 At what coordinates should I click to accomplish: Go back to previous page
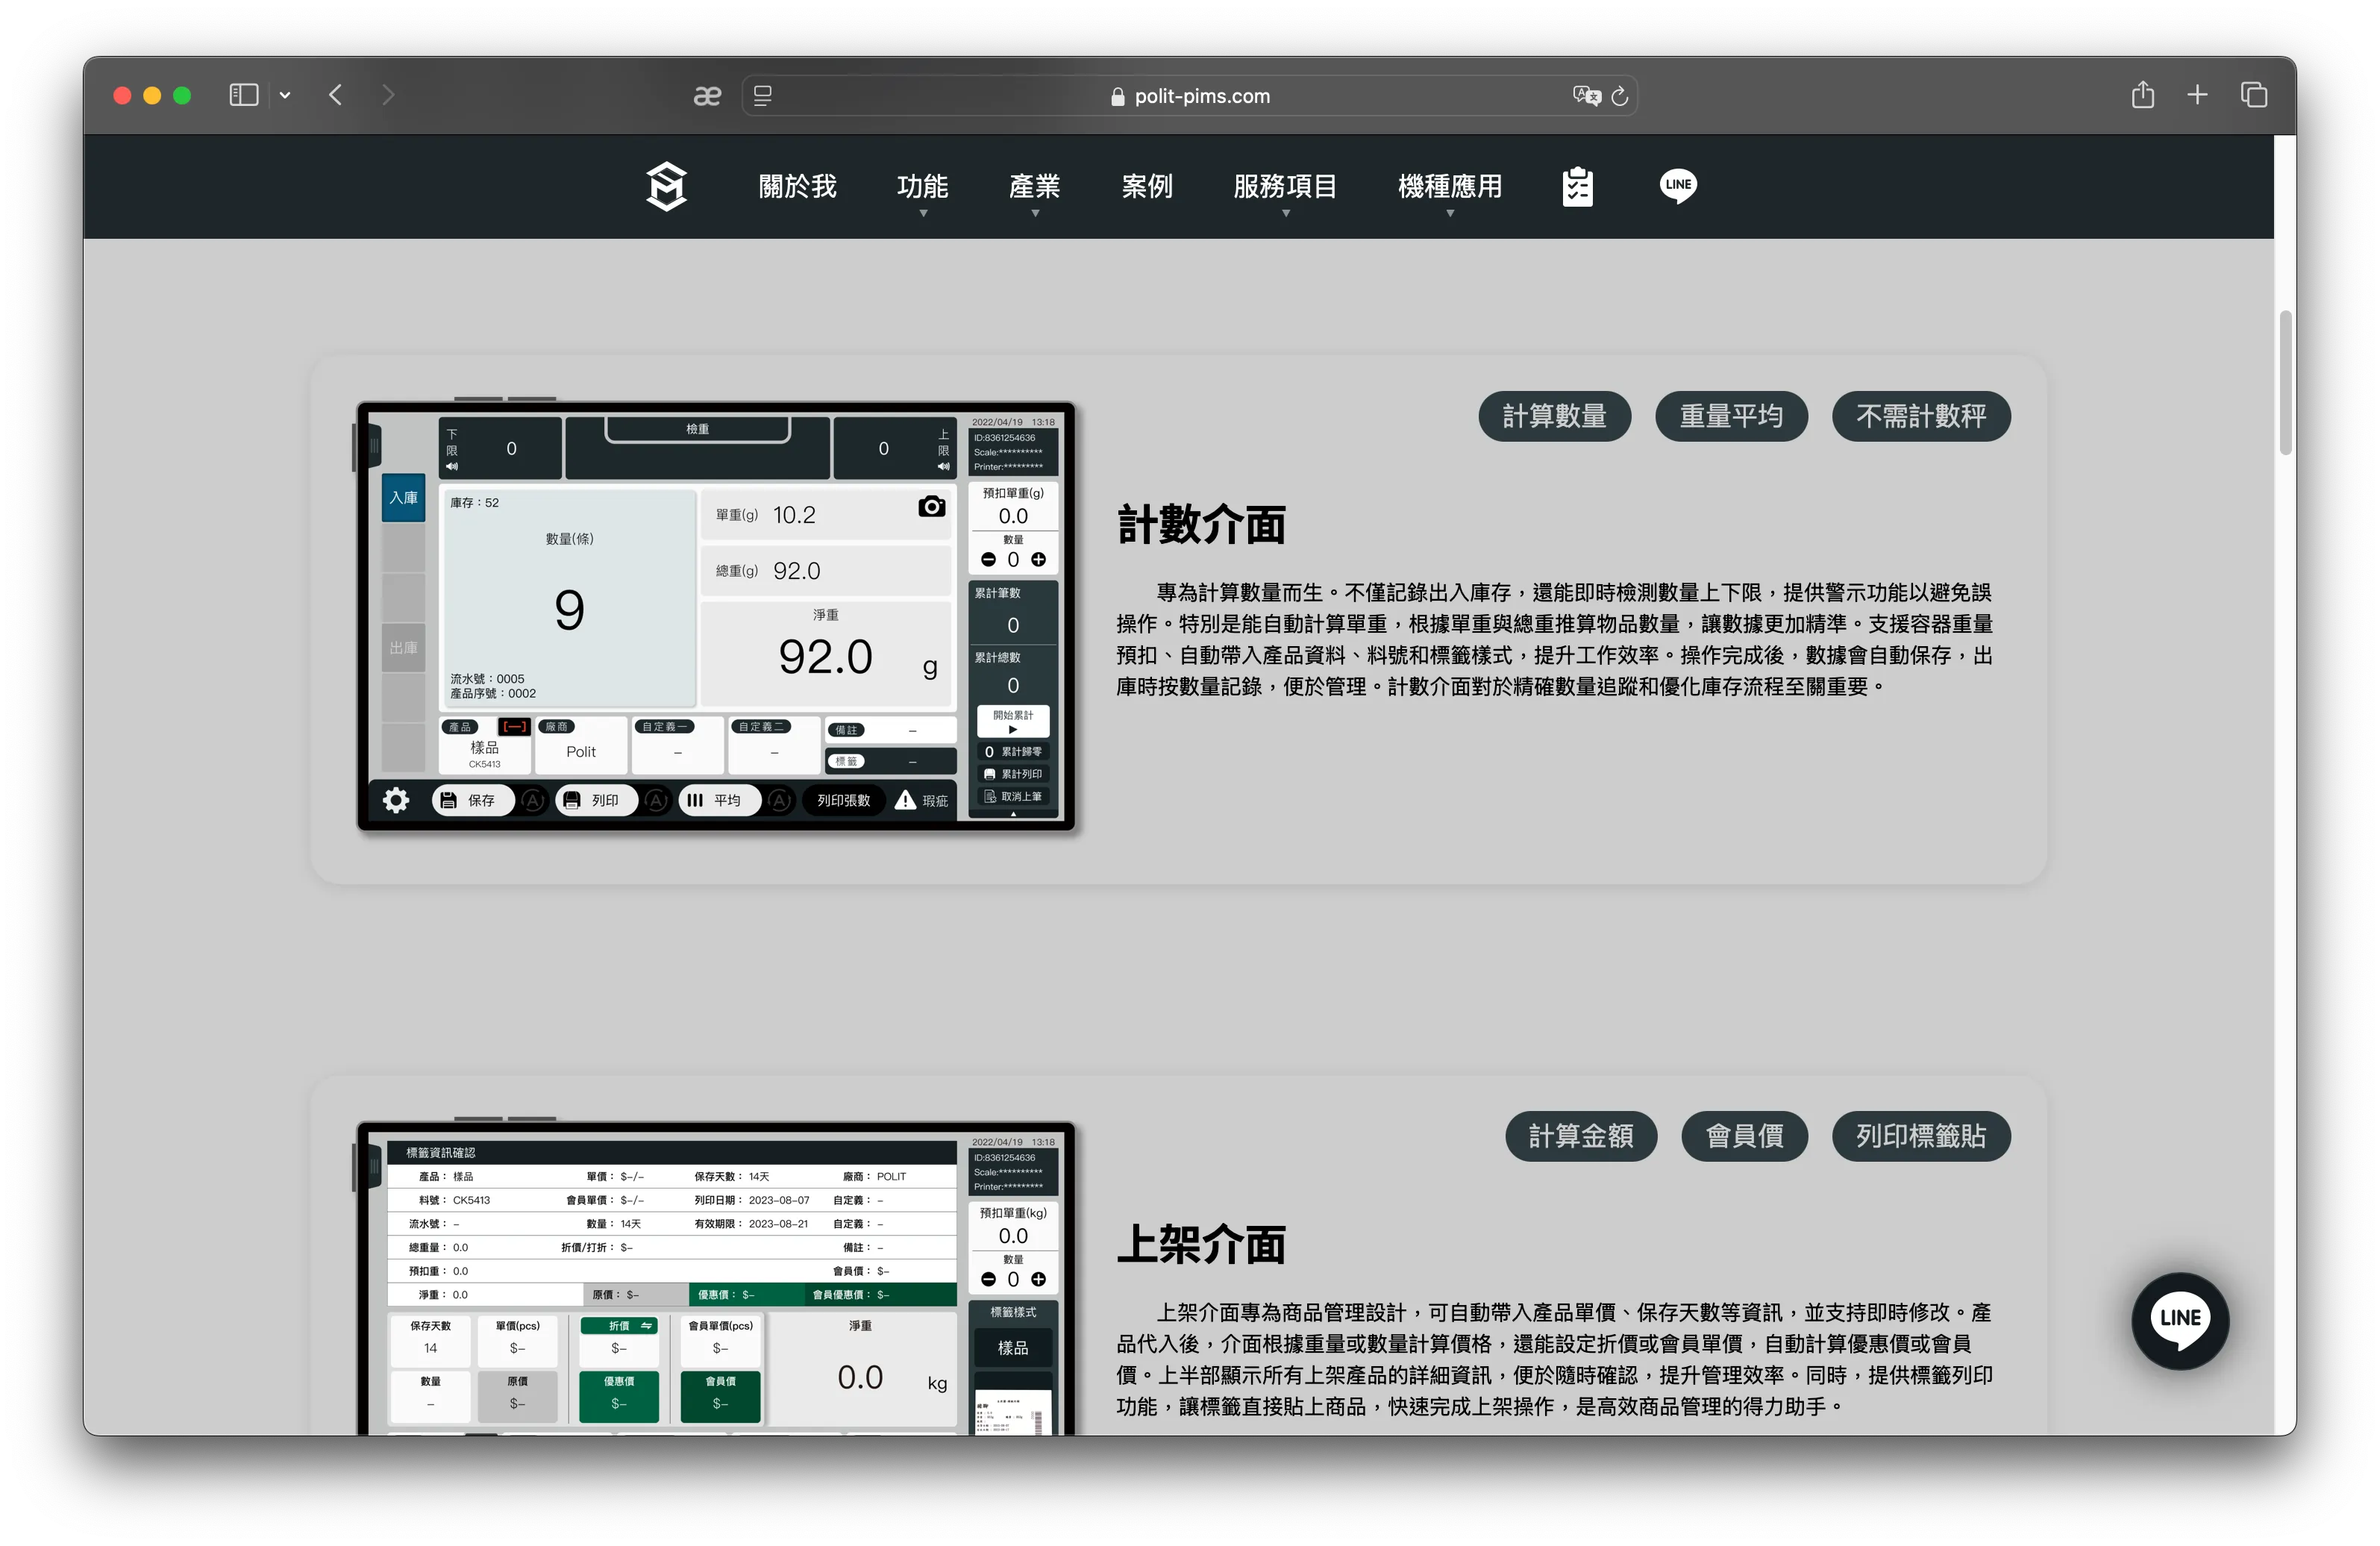click(336, 95)
